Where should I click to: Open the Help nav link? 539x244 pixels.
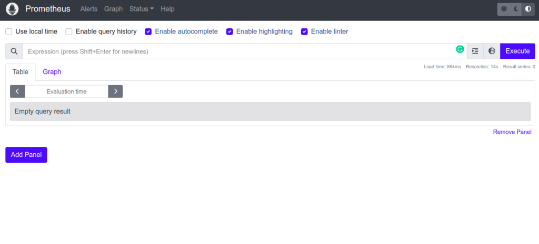coord(167,9)
